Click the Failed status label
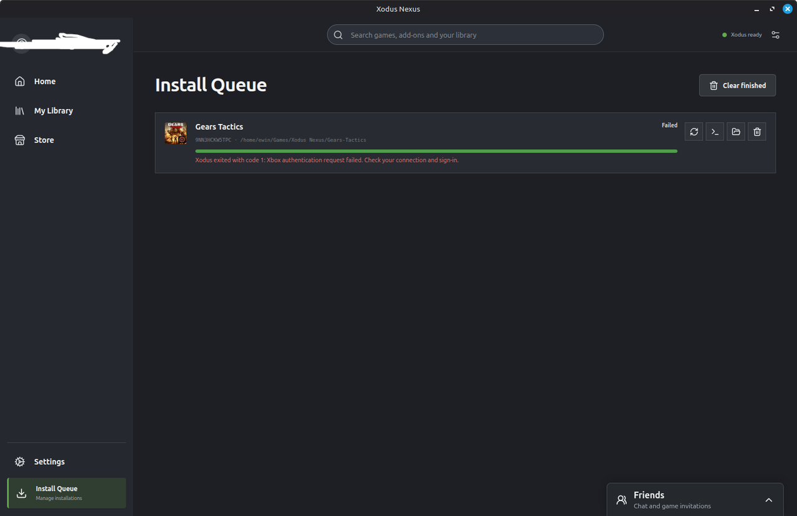Viewport: 797px width, 516px height. [669, 125]
